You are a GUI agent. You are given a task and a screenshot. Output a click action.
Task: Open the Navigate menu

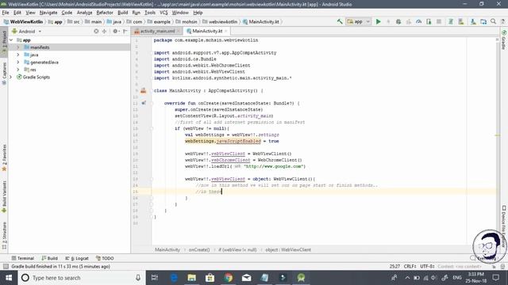pos(48,13)
